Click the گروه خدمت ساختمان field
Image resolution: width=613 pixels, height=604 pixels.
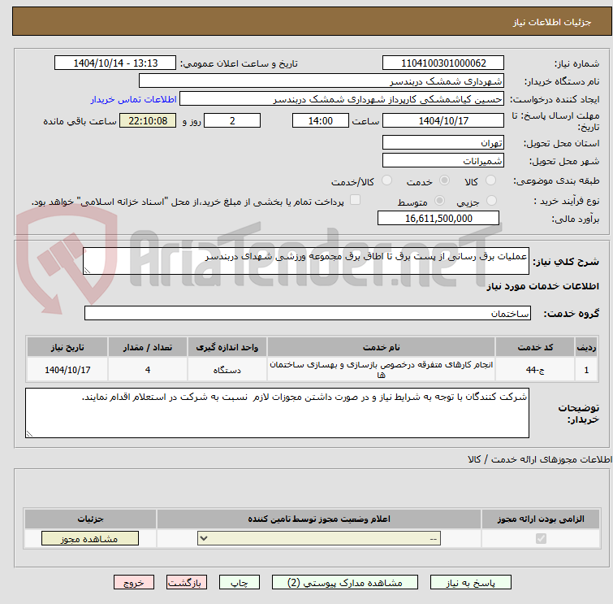click(307, 313)
